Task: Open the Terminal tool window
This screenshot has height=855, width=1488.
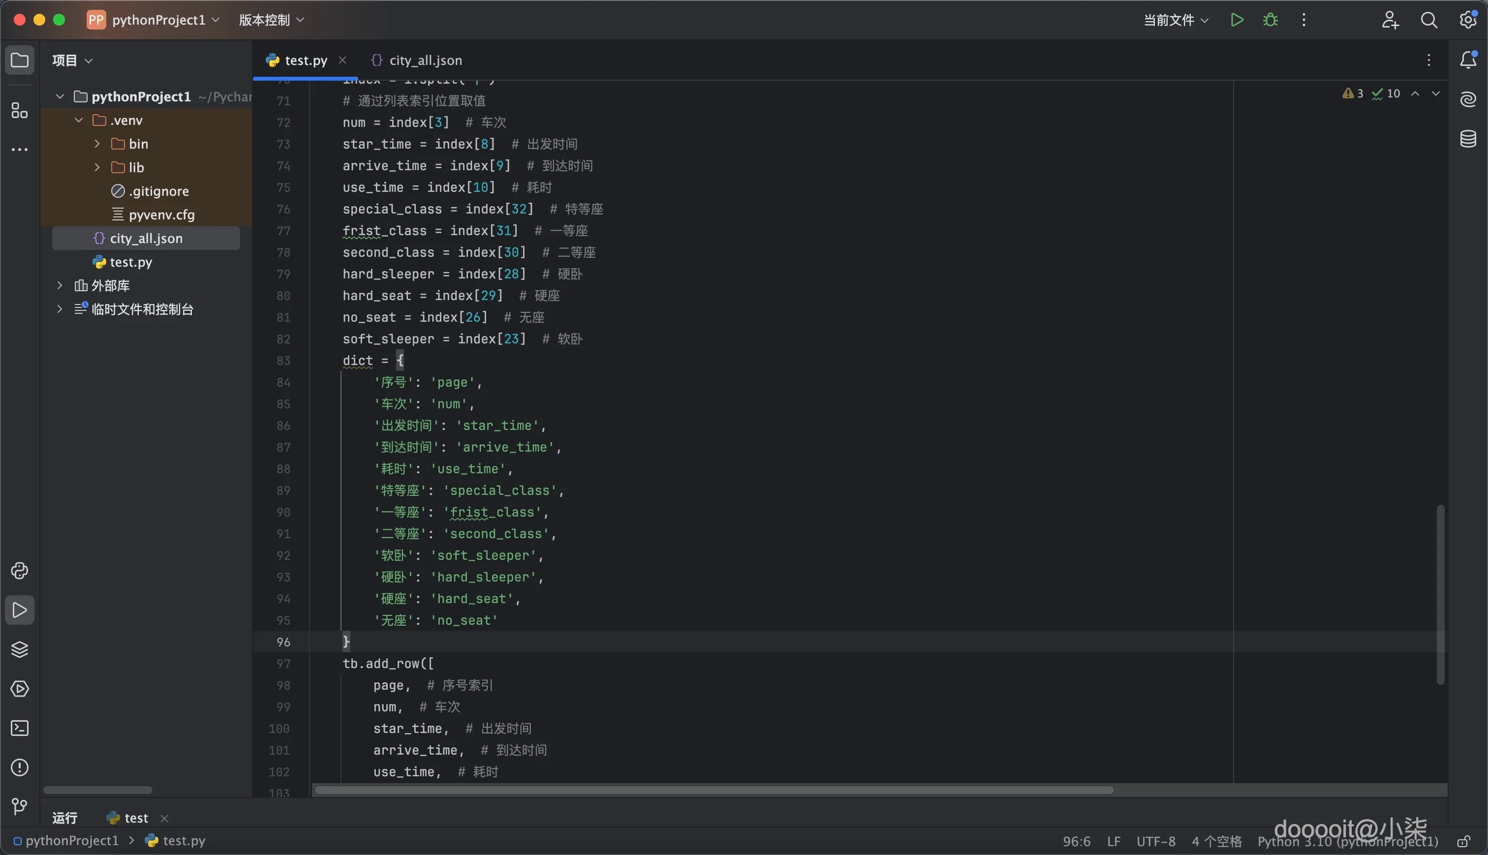Action: [19, 728]
